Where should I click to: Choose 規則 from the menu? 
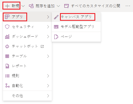point(27,76)
